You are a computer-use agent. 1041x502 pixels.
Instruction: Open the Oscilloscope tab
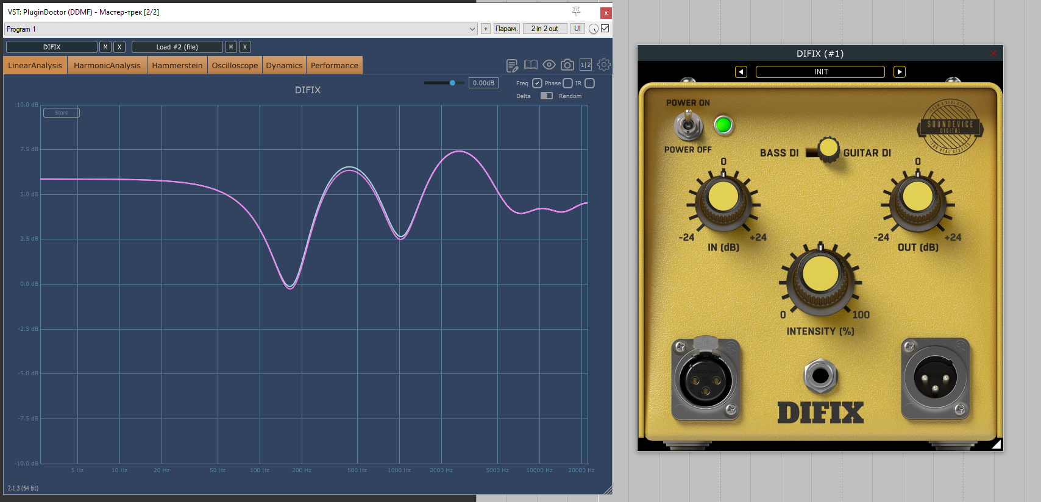(x=235, y=65)
